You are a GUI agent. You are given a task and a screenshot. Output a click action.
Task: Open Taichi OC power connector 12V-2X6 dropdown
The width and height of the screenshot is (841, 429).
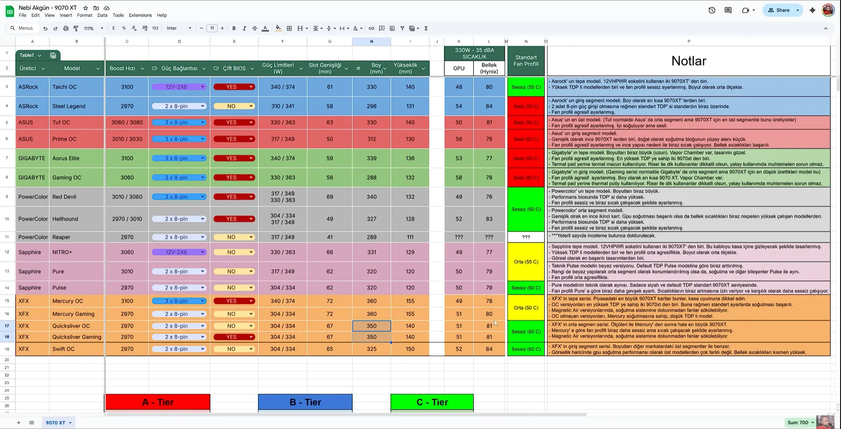tap(203, 87)
